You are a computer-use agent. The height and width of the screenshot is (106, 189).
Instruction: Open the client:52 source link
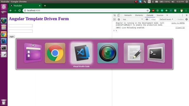tap(180, 28)
